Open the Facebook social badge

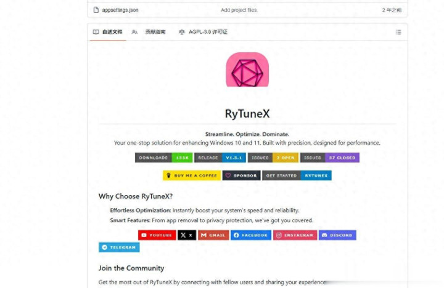[x=251, y=235]
